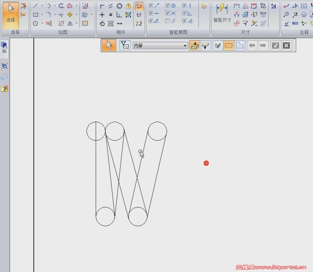Screen dimensions: 313x272
Task: Expand the Line tool dropdown arrow
Action: click(42, 6)
